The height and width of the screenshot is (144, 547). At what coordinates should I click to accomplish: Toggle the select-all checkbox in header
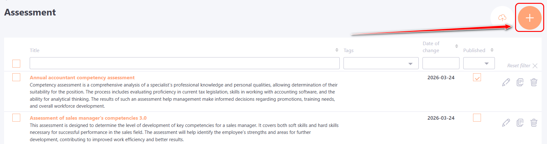coord(16,63)
